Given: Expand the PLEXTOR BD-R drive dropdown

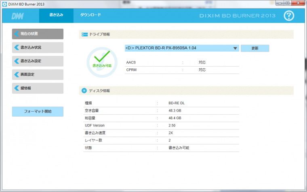Looking at the screenshot, I should coord(235,49).
